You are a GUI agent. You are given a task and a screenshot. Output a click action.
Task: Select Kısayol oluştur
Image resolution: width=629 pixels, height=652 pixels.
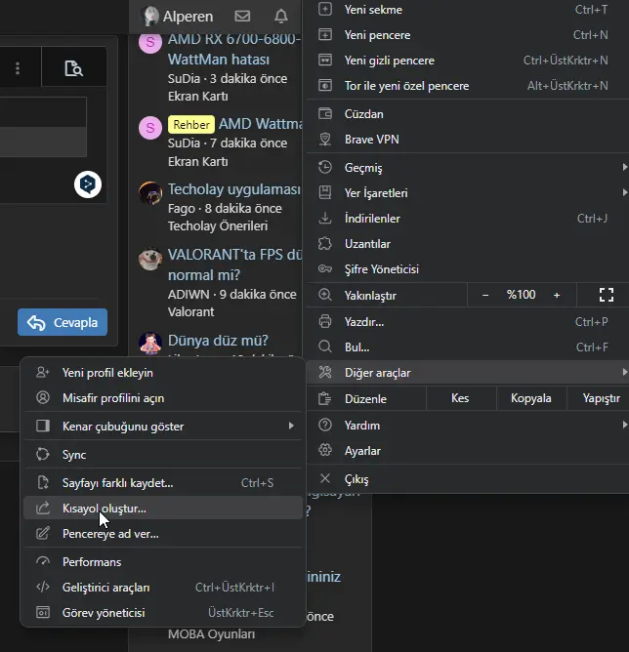coord(163,509)
